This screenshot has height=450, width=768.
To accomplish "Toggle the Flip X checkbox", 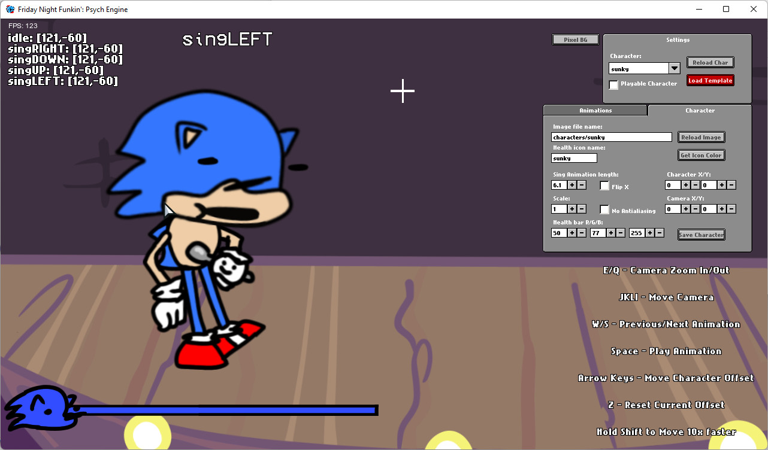I will click(x=604, y=186).
